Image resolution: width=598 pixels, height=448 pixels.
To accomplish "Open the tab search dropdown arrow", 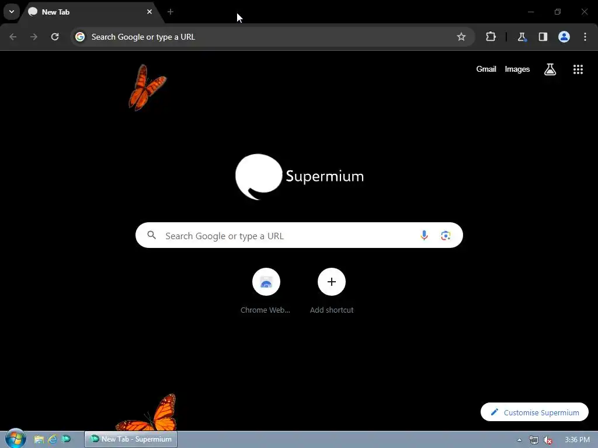I will click(x=12, y=12).
